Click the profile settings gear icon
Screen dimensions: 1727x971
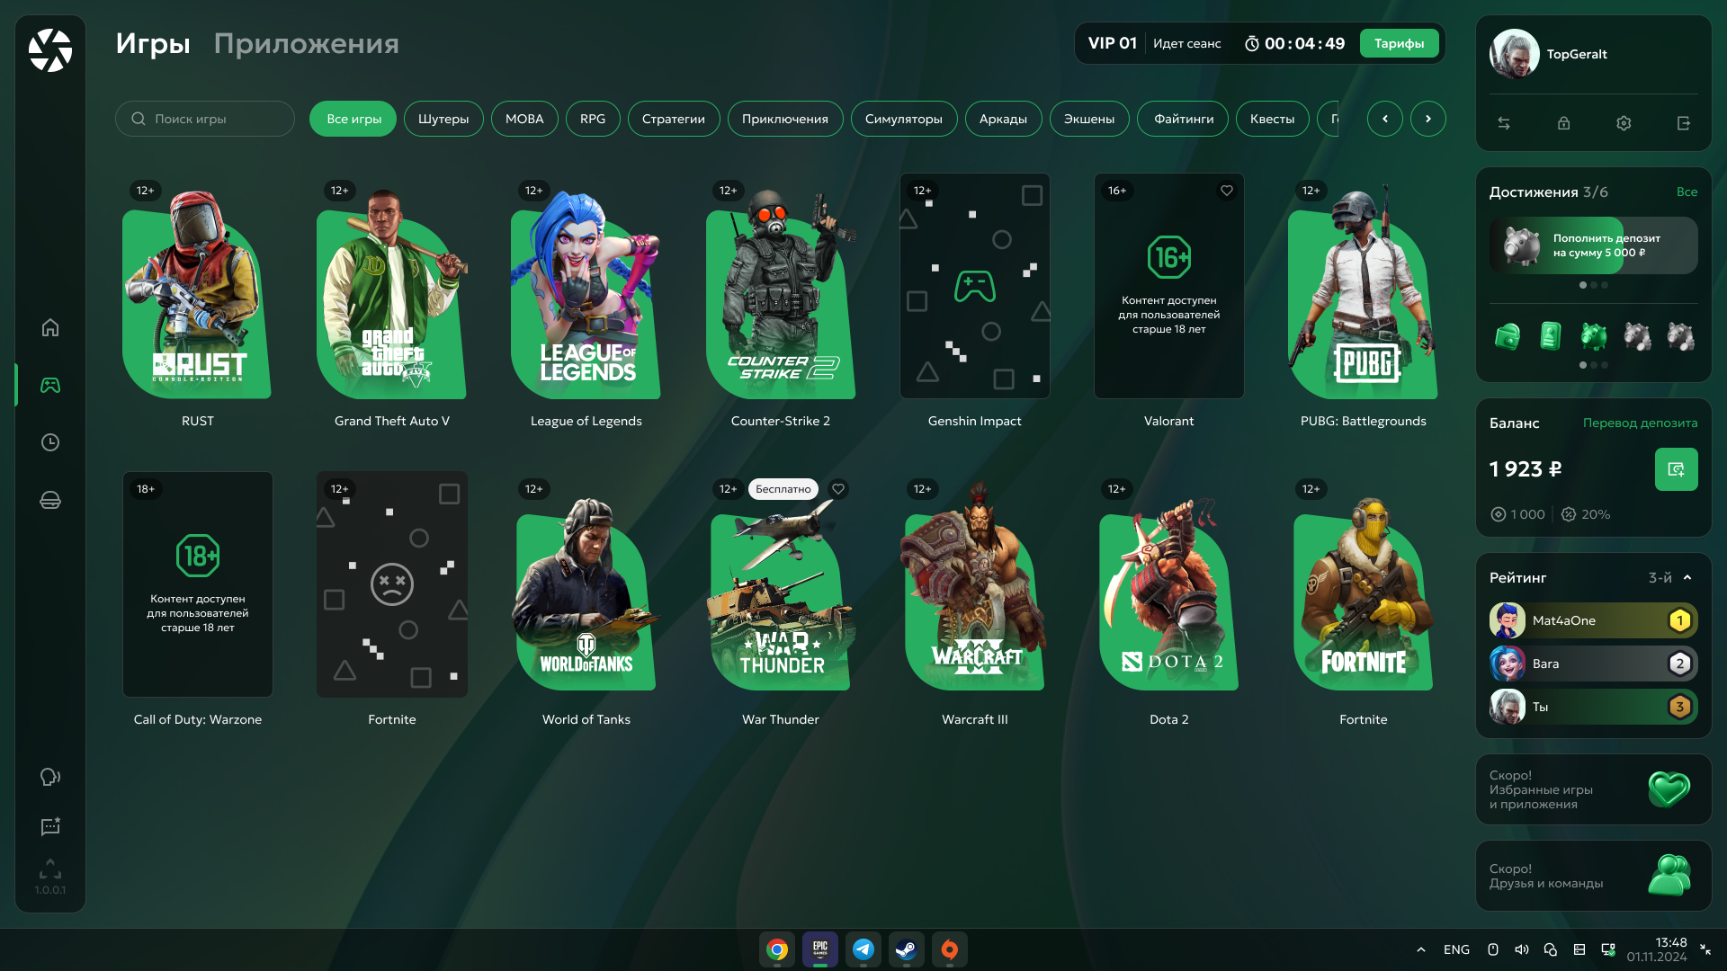click(x=1624, y=123)
